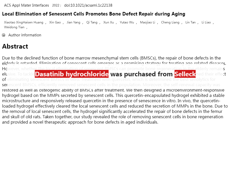229x178 pixels.
Task: Select author Weidong Tian
Action: point(14,27)
